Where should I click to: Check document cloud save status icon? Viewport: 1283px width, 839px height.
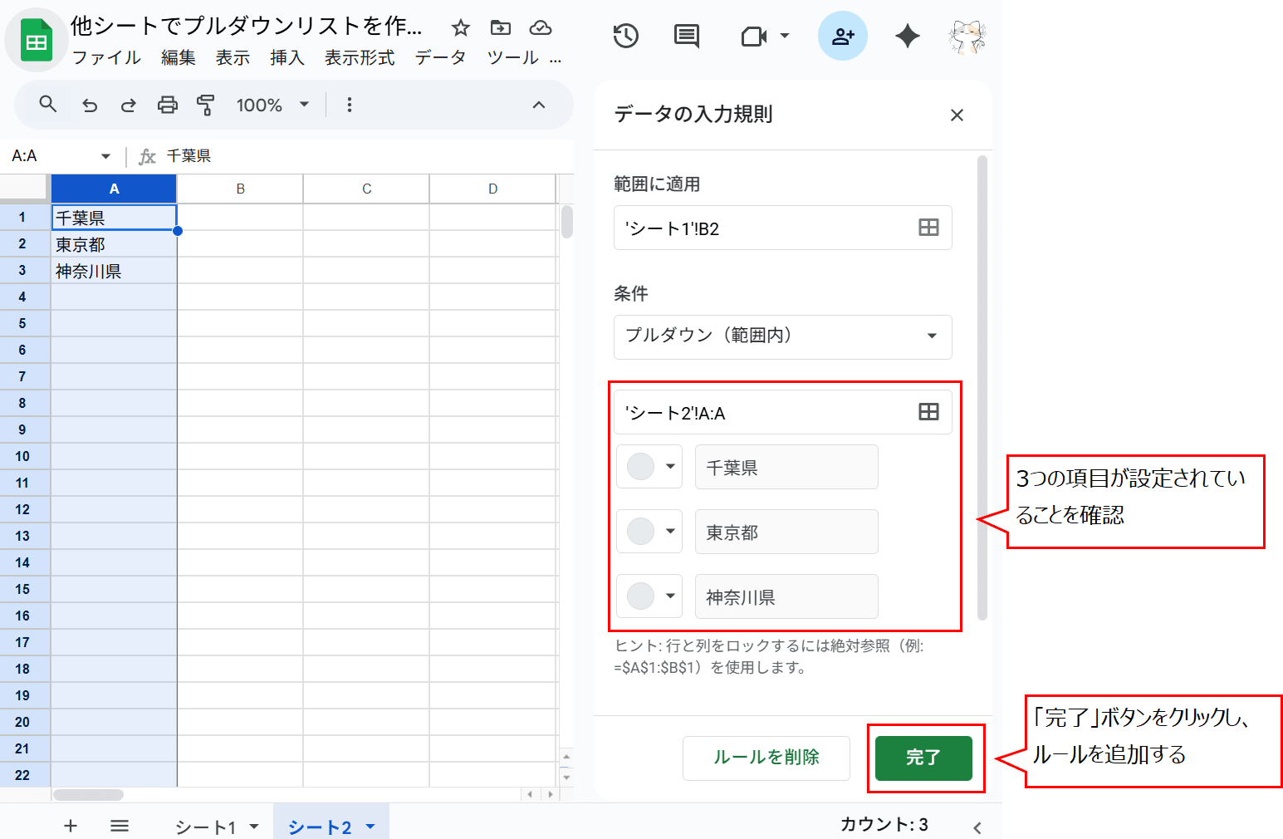tap(541, 27)
